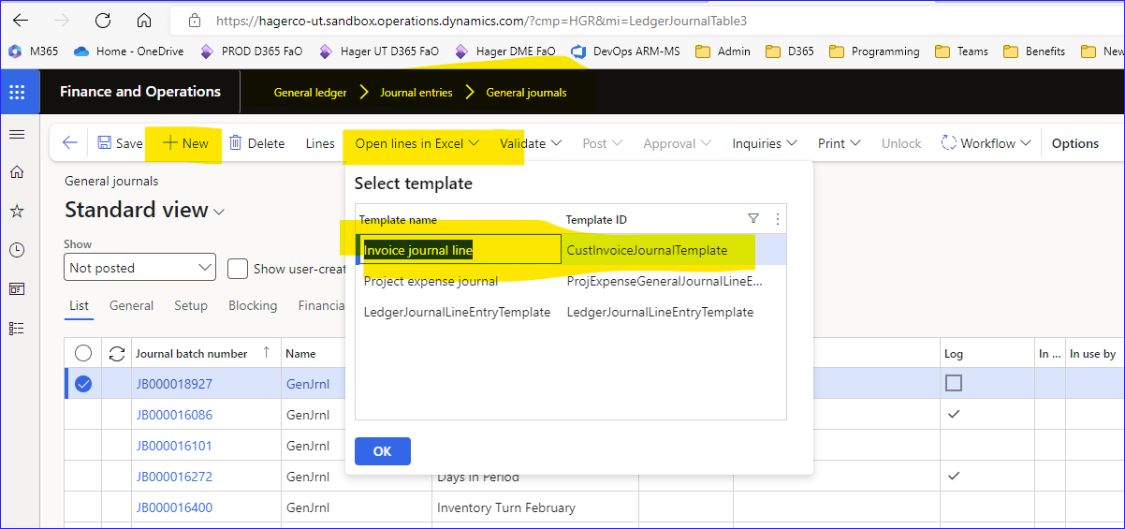Click the site lock icon in address bar
The width and height of the screenshot is (1125, 529).
[x=195, y=20]
